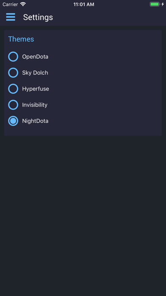Select the OpenDota theme radio button
The image size is (166, 296).
tap(13, 57)
